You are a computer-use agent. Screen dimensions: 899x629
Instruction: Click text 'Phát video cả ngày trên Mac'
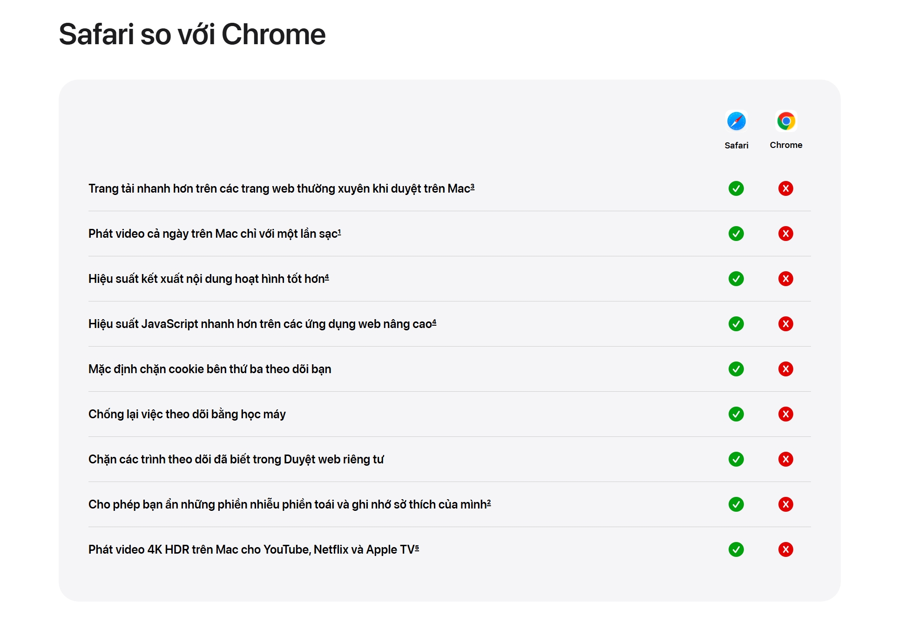pos(163,234)
